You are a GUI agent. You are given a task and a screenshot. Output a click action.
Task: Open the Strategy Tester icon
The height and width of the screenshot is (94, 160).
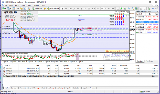(29, 8)
